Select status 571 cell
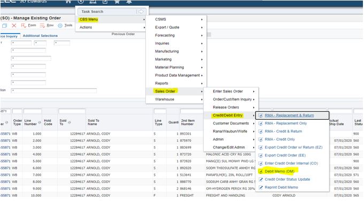This screenshot has width=364, height=203. pos(356,175)
